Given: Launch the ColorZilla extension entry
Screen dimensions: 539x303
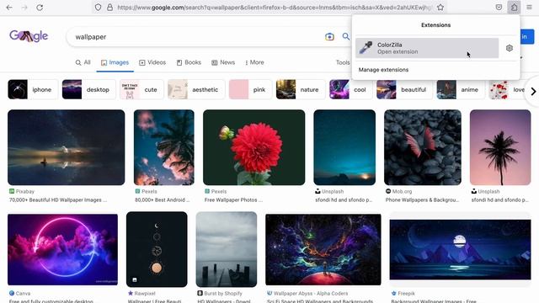Looking at the screenshot, I should [427, 48].
